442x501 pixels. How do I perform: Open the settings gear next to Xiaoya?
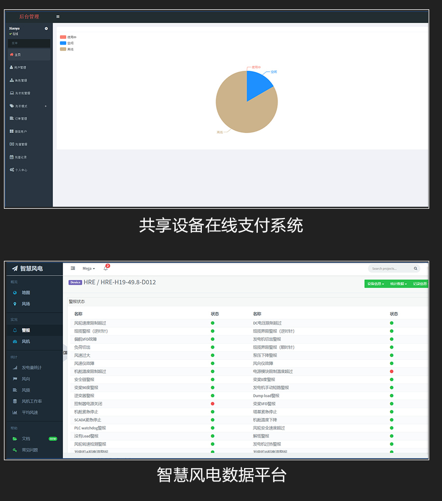click(46, 28)
